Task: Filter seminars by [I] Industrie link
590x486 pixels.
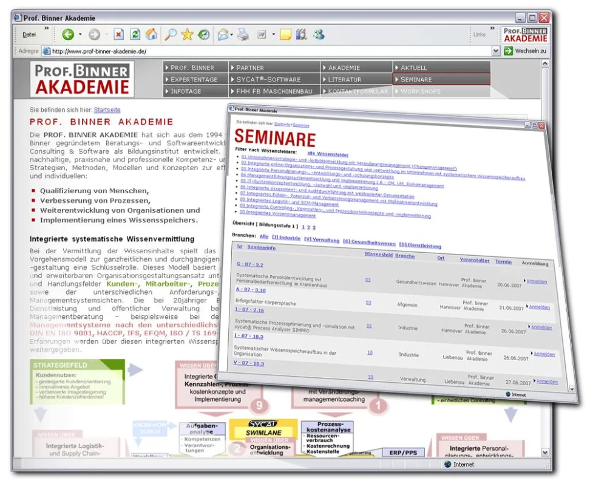Action: [287, 238]
